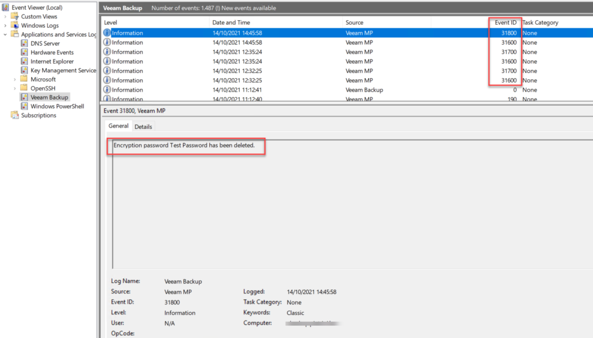The width and height of the screenshot is (593, 338).
Task: Select the OpenSSH folder label
Action: click(x=43, y=88)
